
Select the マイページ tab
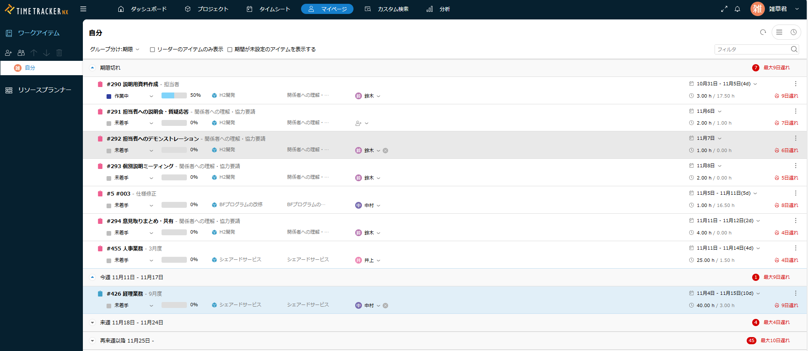click(327, 9)
